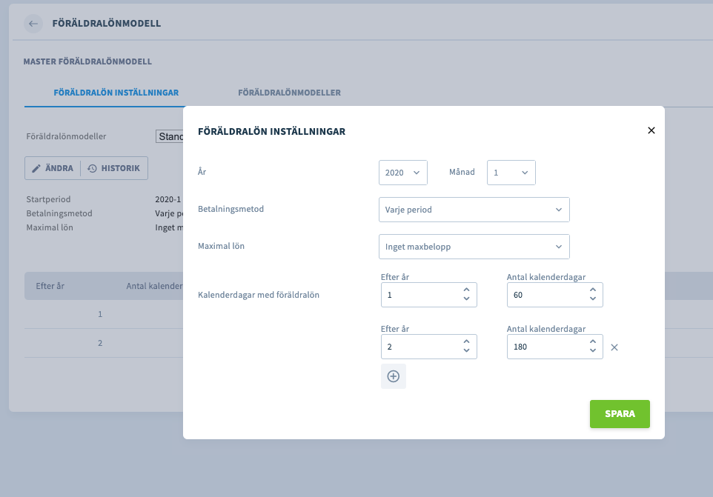713x497 pixels.
Task: Click the Antal kalenderdagar field with 60
Action: (554, 295)
